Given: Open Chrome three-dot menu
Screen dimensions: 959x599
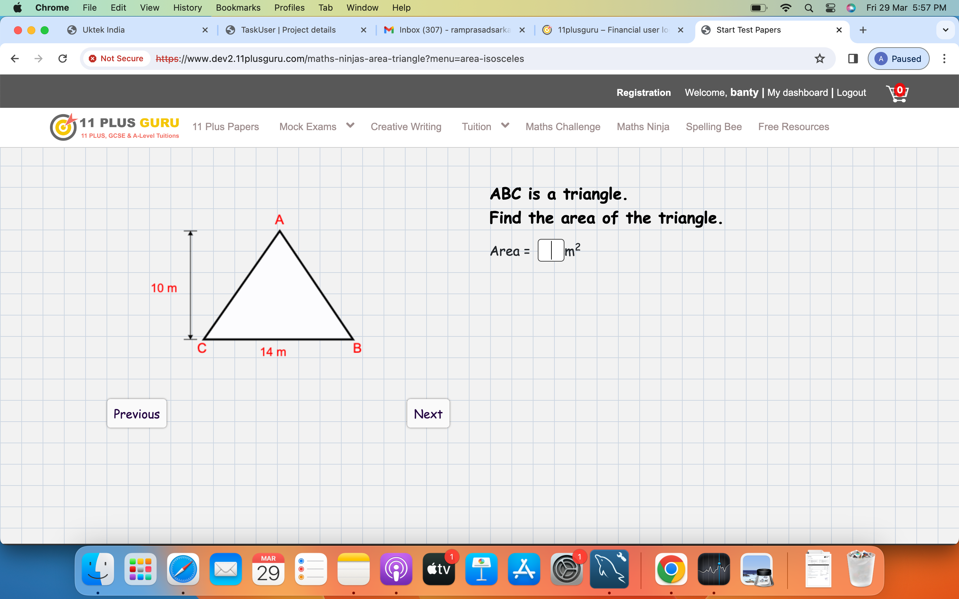Looking at the screenshot, I should click(944, 59).
